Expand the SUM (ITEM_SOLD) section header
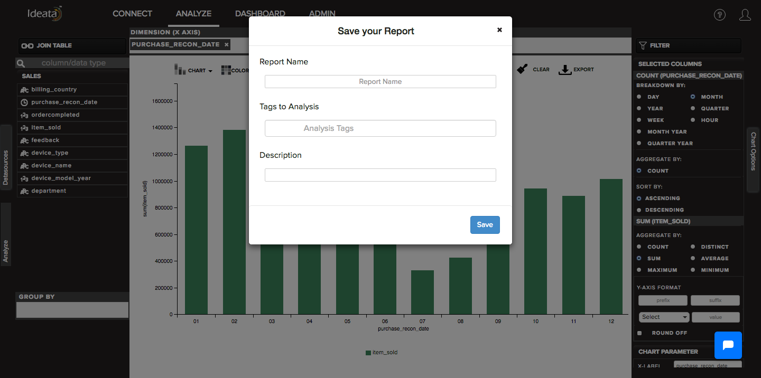 coord(689,221)
